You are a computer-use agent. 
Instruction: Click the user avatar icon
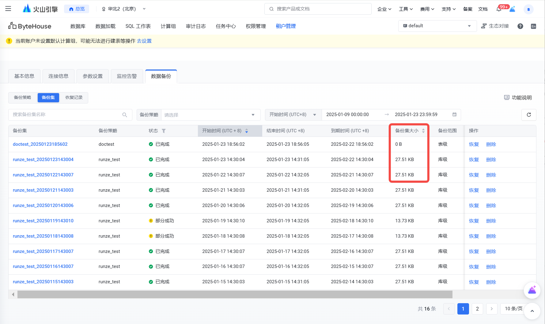coord(528,9)
